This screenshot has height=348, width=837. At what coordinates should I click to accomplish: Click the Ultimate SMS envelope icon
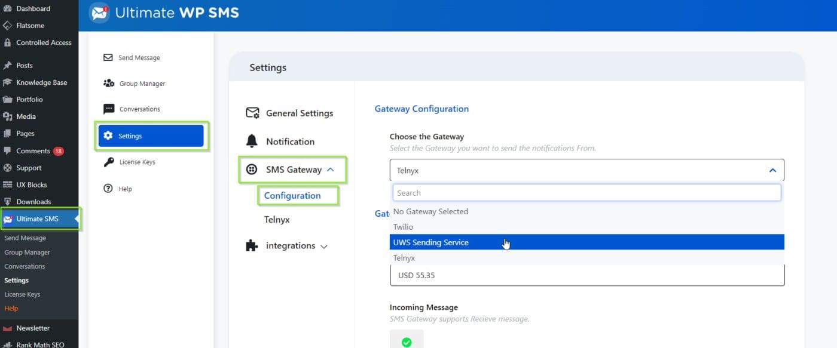8,219
